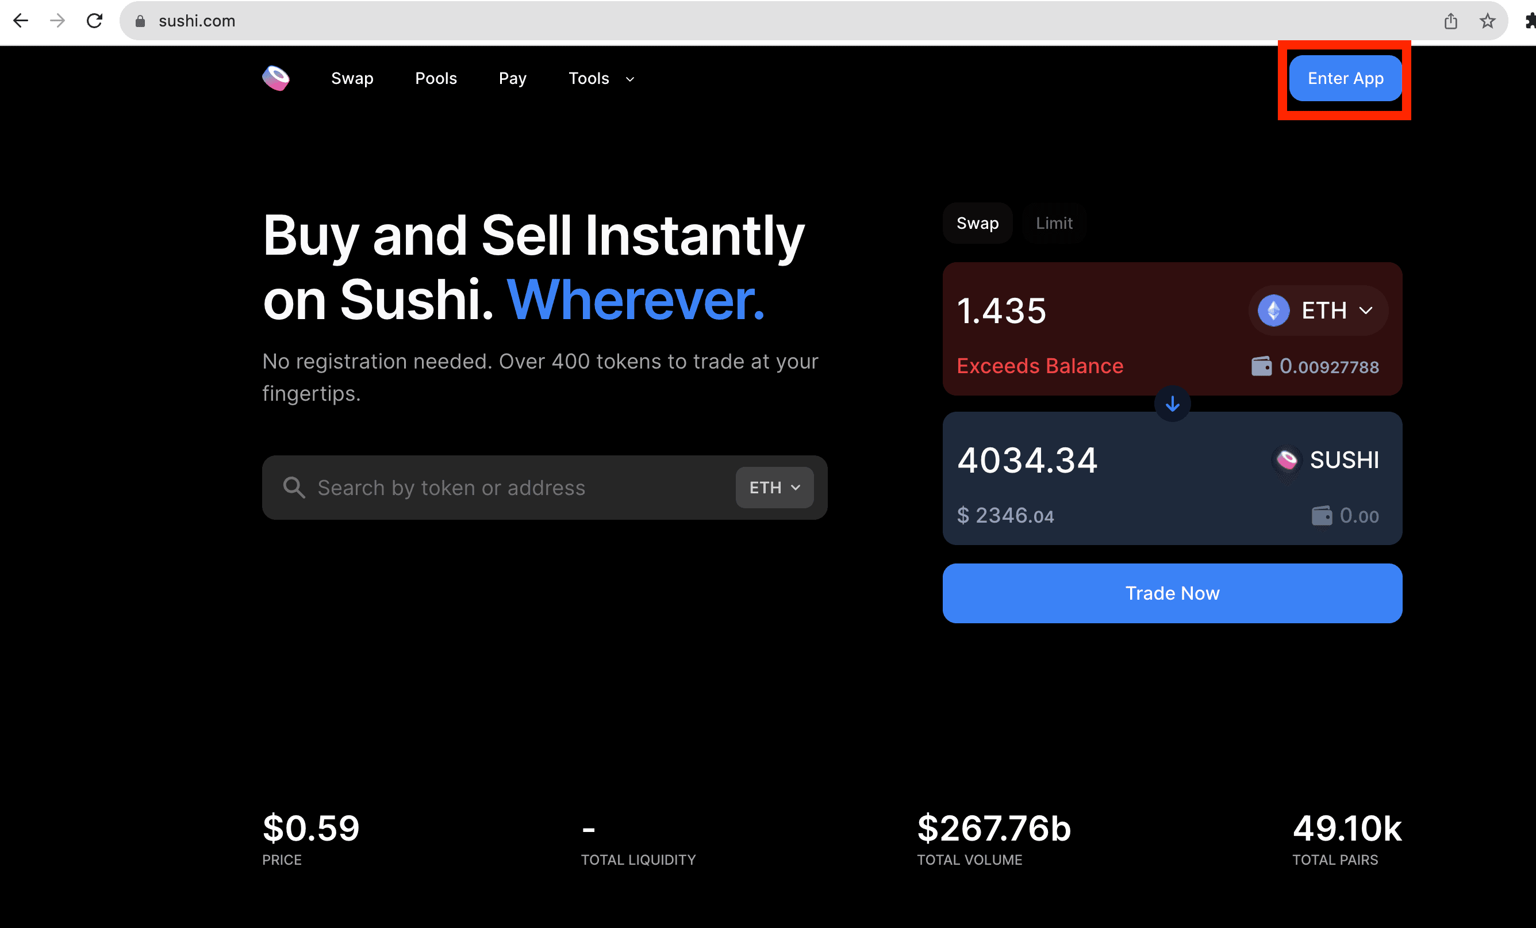Click the magnifier icon in token search
This screenshot has height=928, width=1536.
click(x=294, y=488)
